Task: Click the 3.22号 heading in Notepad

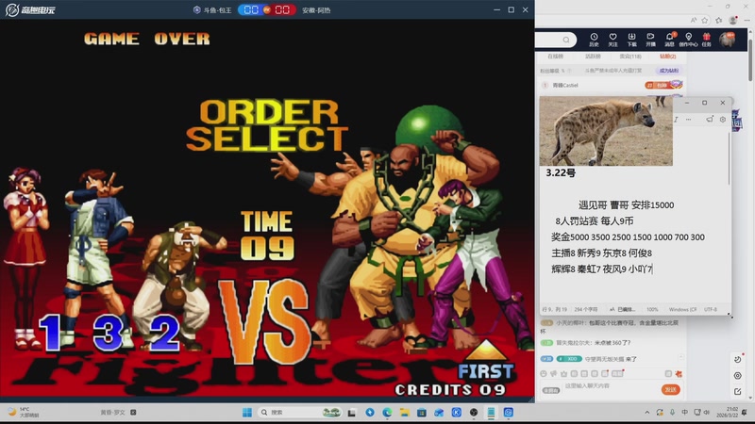Action: tap(561, 173)
